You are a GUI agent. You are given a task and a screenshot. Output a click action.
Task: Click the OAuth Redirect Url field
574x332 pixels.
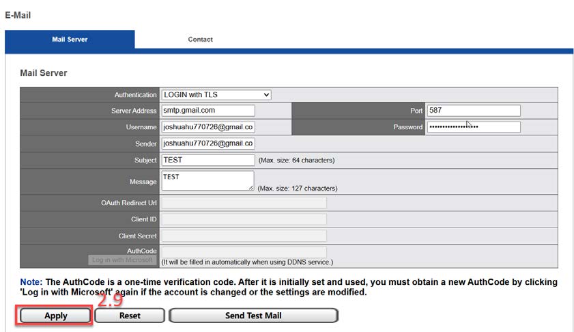[244, 203]
